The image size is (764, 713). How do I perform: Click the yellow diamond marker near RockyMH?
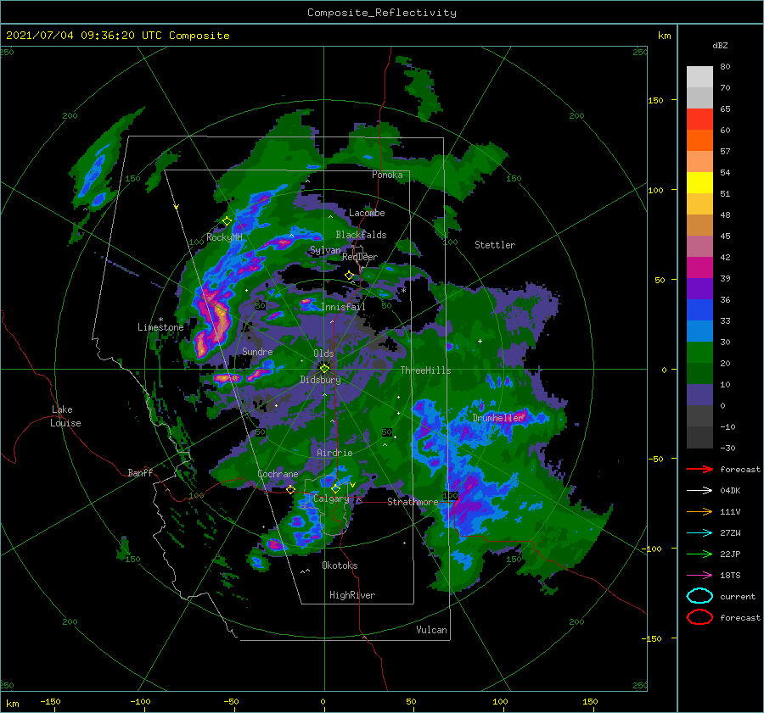point(227,221)
